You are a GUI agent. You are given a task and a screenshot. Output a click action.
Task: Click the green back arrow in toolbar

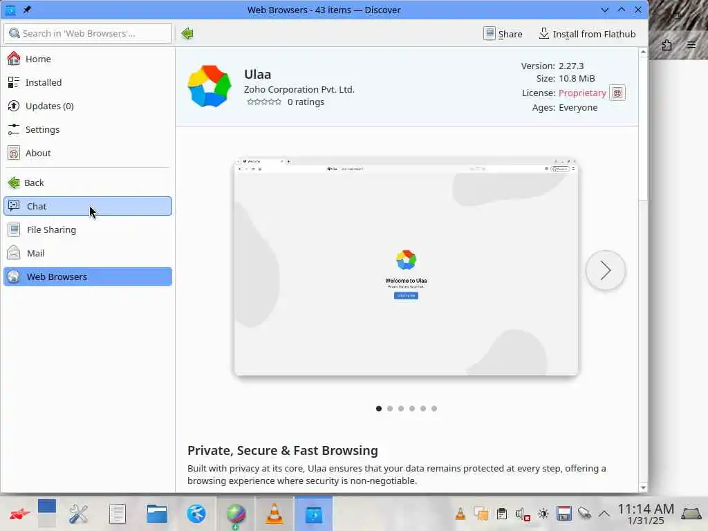pyautogui.click(x=187, y=33)
